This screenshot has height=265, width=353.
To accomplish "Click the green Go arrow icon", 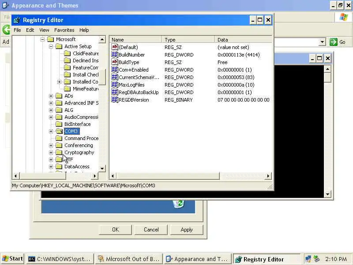I will (x=334, y=42).
